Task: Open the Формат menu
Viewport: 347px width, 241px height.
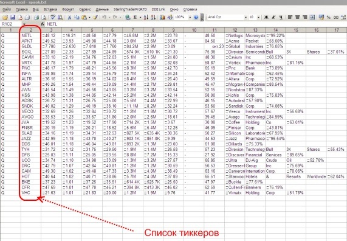Action: click(x=68, y=9)
